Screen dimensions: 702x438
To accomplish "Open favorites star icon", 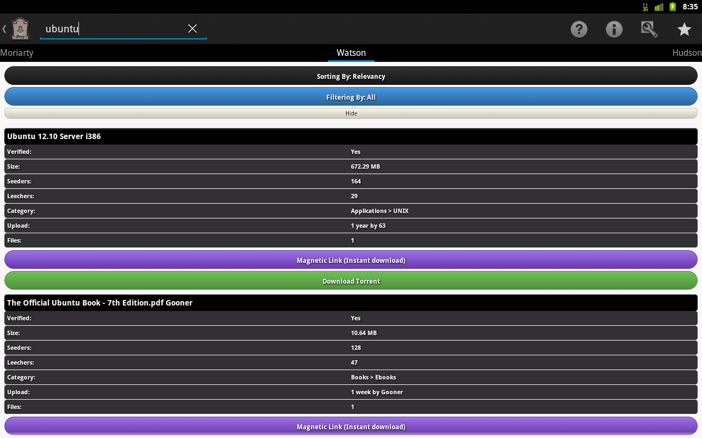I will pyautogui.click(x=684, y=29).
